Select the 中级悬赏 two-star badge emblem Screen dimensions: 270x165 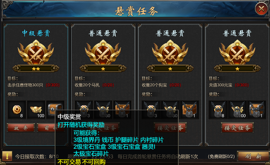(x=36, y=52)
